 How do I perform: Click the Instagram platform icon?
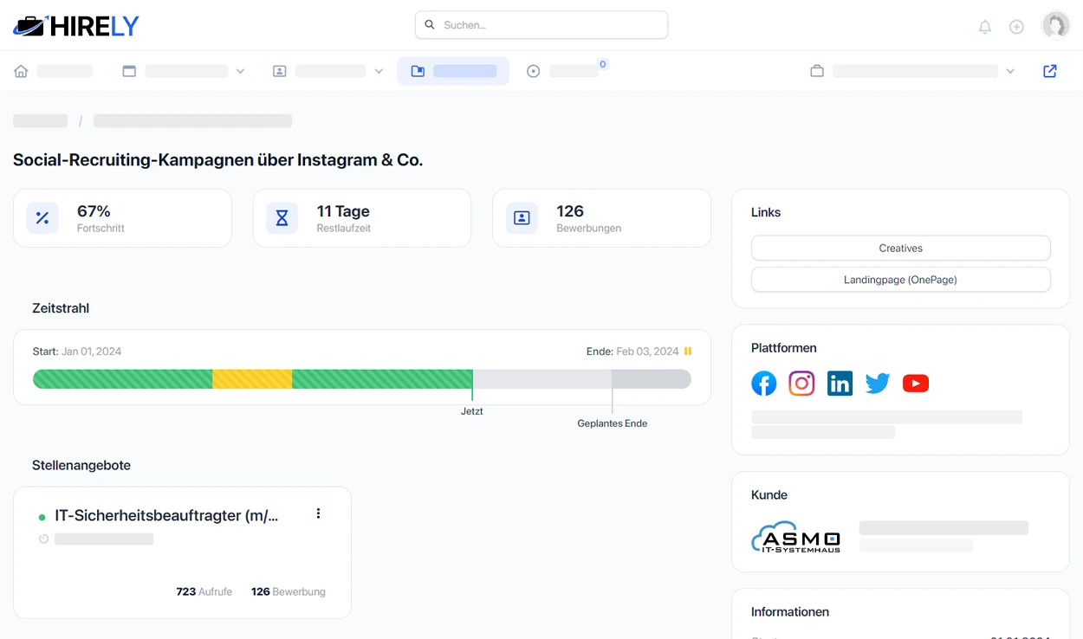pos(801,384)
